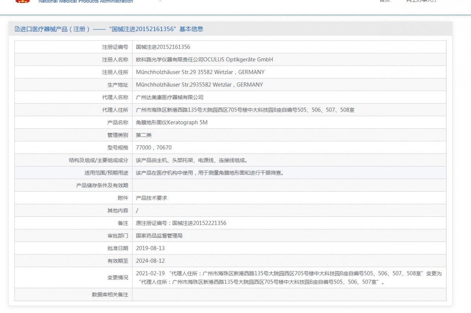Viewport: 471px width, 313px height.
Task: Click the product name "角膜地形图仪Keratograph 5M"
Action: pyautogui.click(x=172, y=123)
